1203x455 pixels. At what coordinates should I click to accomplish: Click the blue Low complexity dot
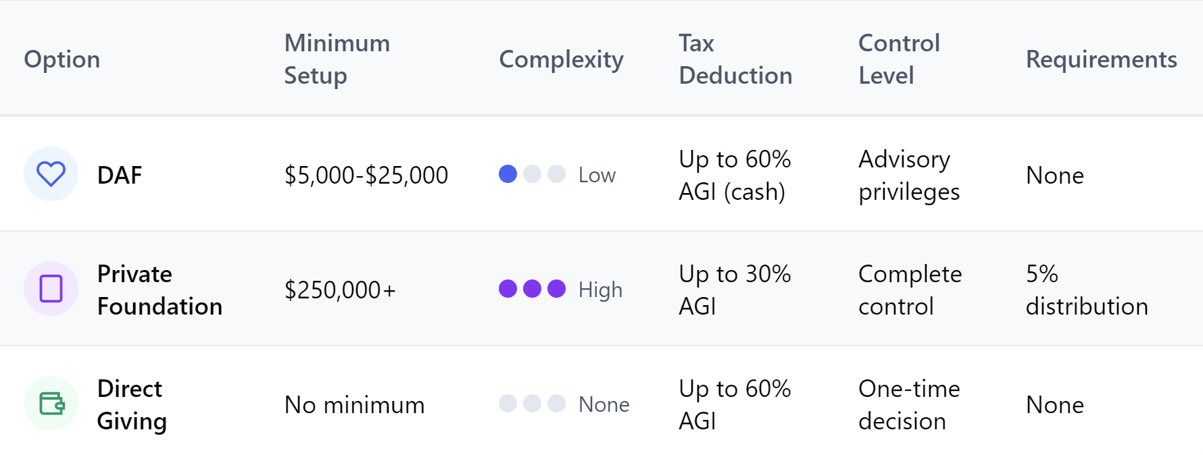(x=508, y=174)
